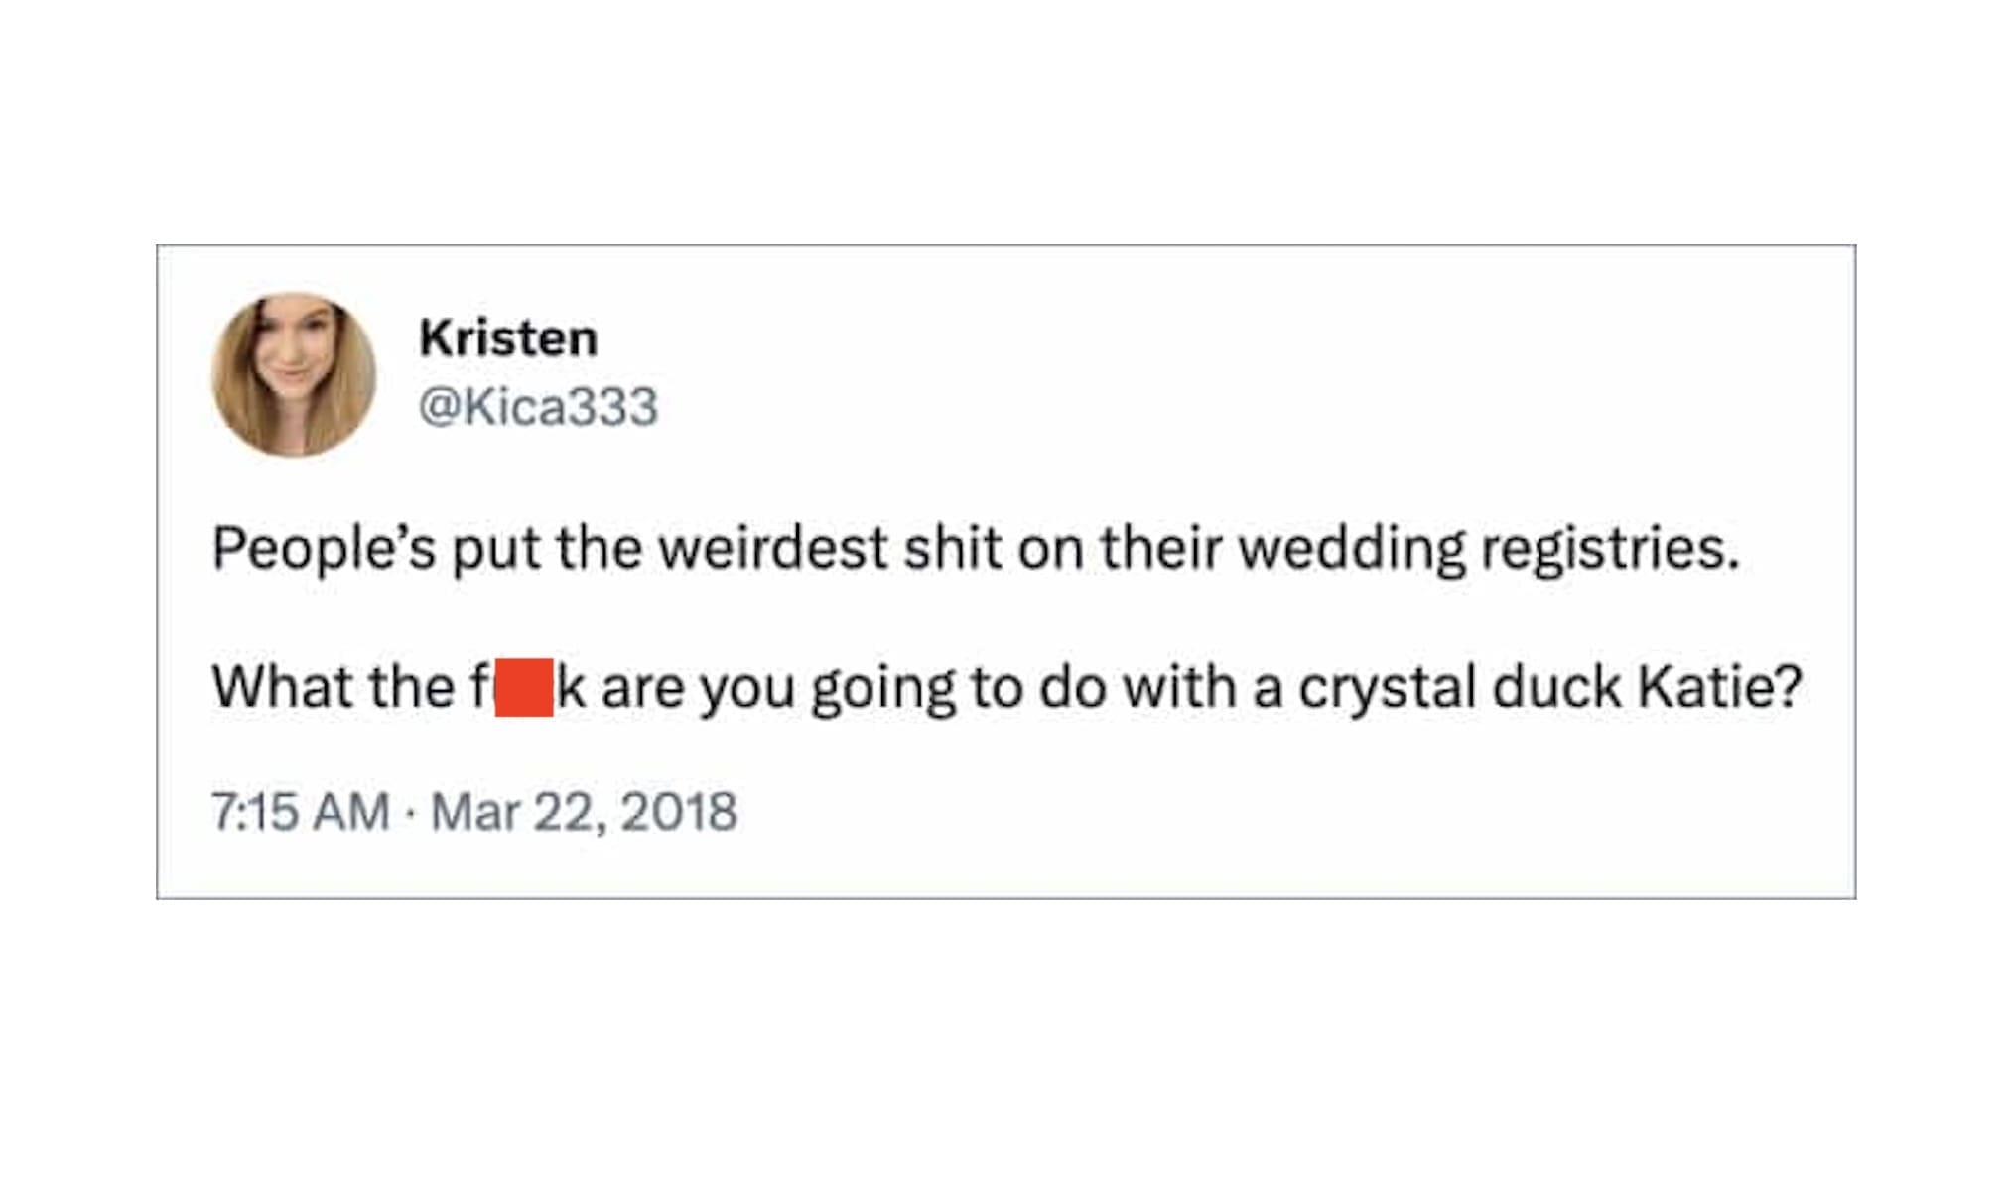The image size is (2007, 1201).
Task: Click the word "registries." in the tweet
Action: pyautogui.click(x=1610, y=548)
